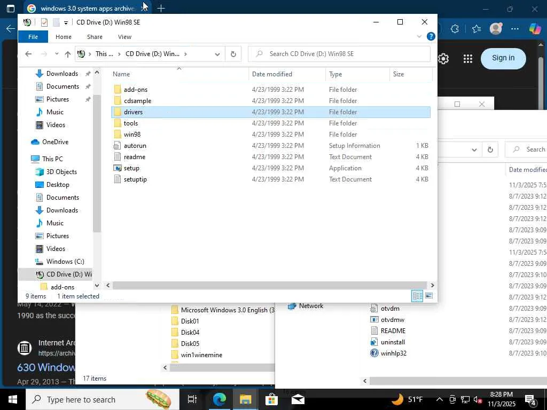Click the horizontal scrollbar right arrow
This screenshot has width=547, height=410.
click(432, 285)
